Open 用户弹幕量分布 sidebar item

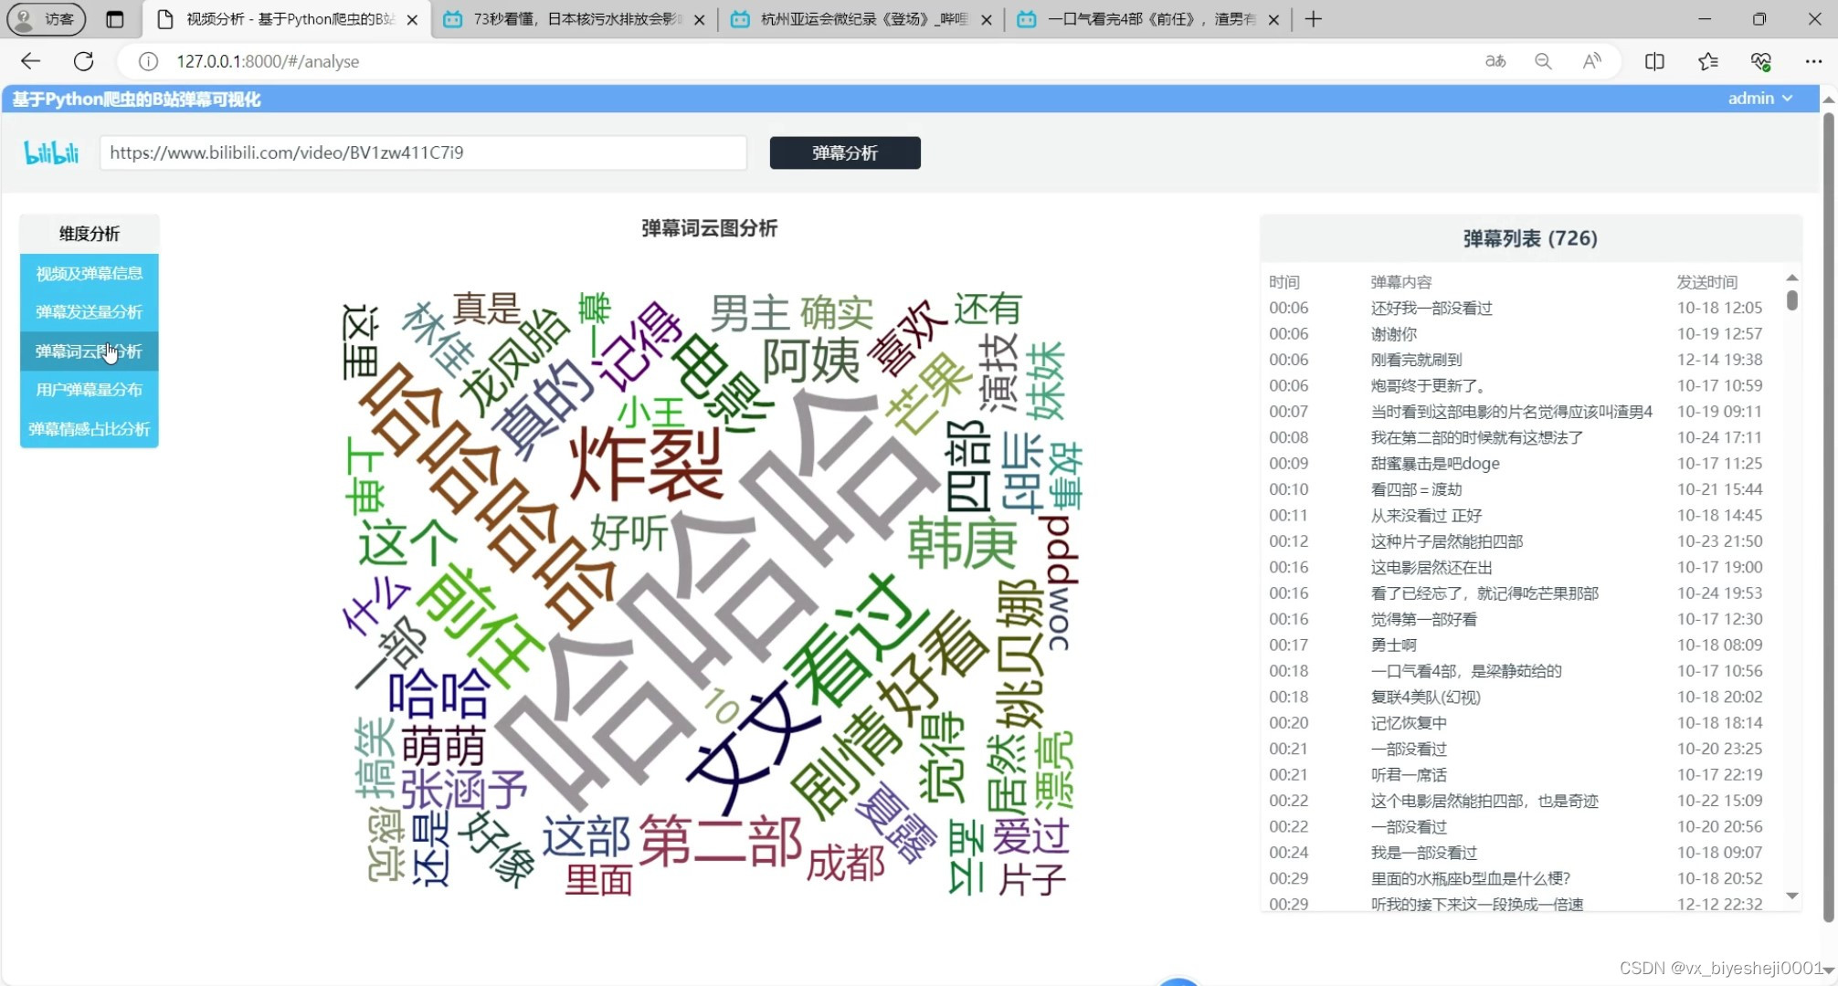click(89, 390)
